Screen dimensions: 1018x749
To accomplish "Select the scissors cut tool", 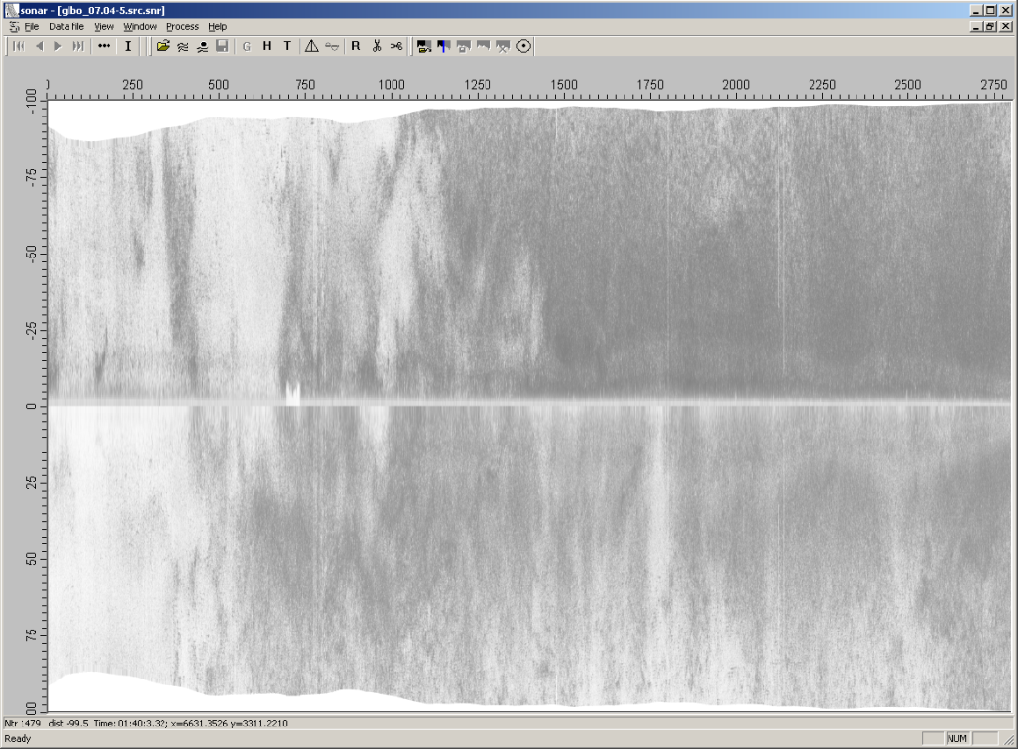I will click(377, 46).
